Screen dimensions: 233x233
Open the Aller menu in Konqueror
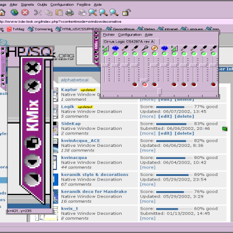(13, 5)
